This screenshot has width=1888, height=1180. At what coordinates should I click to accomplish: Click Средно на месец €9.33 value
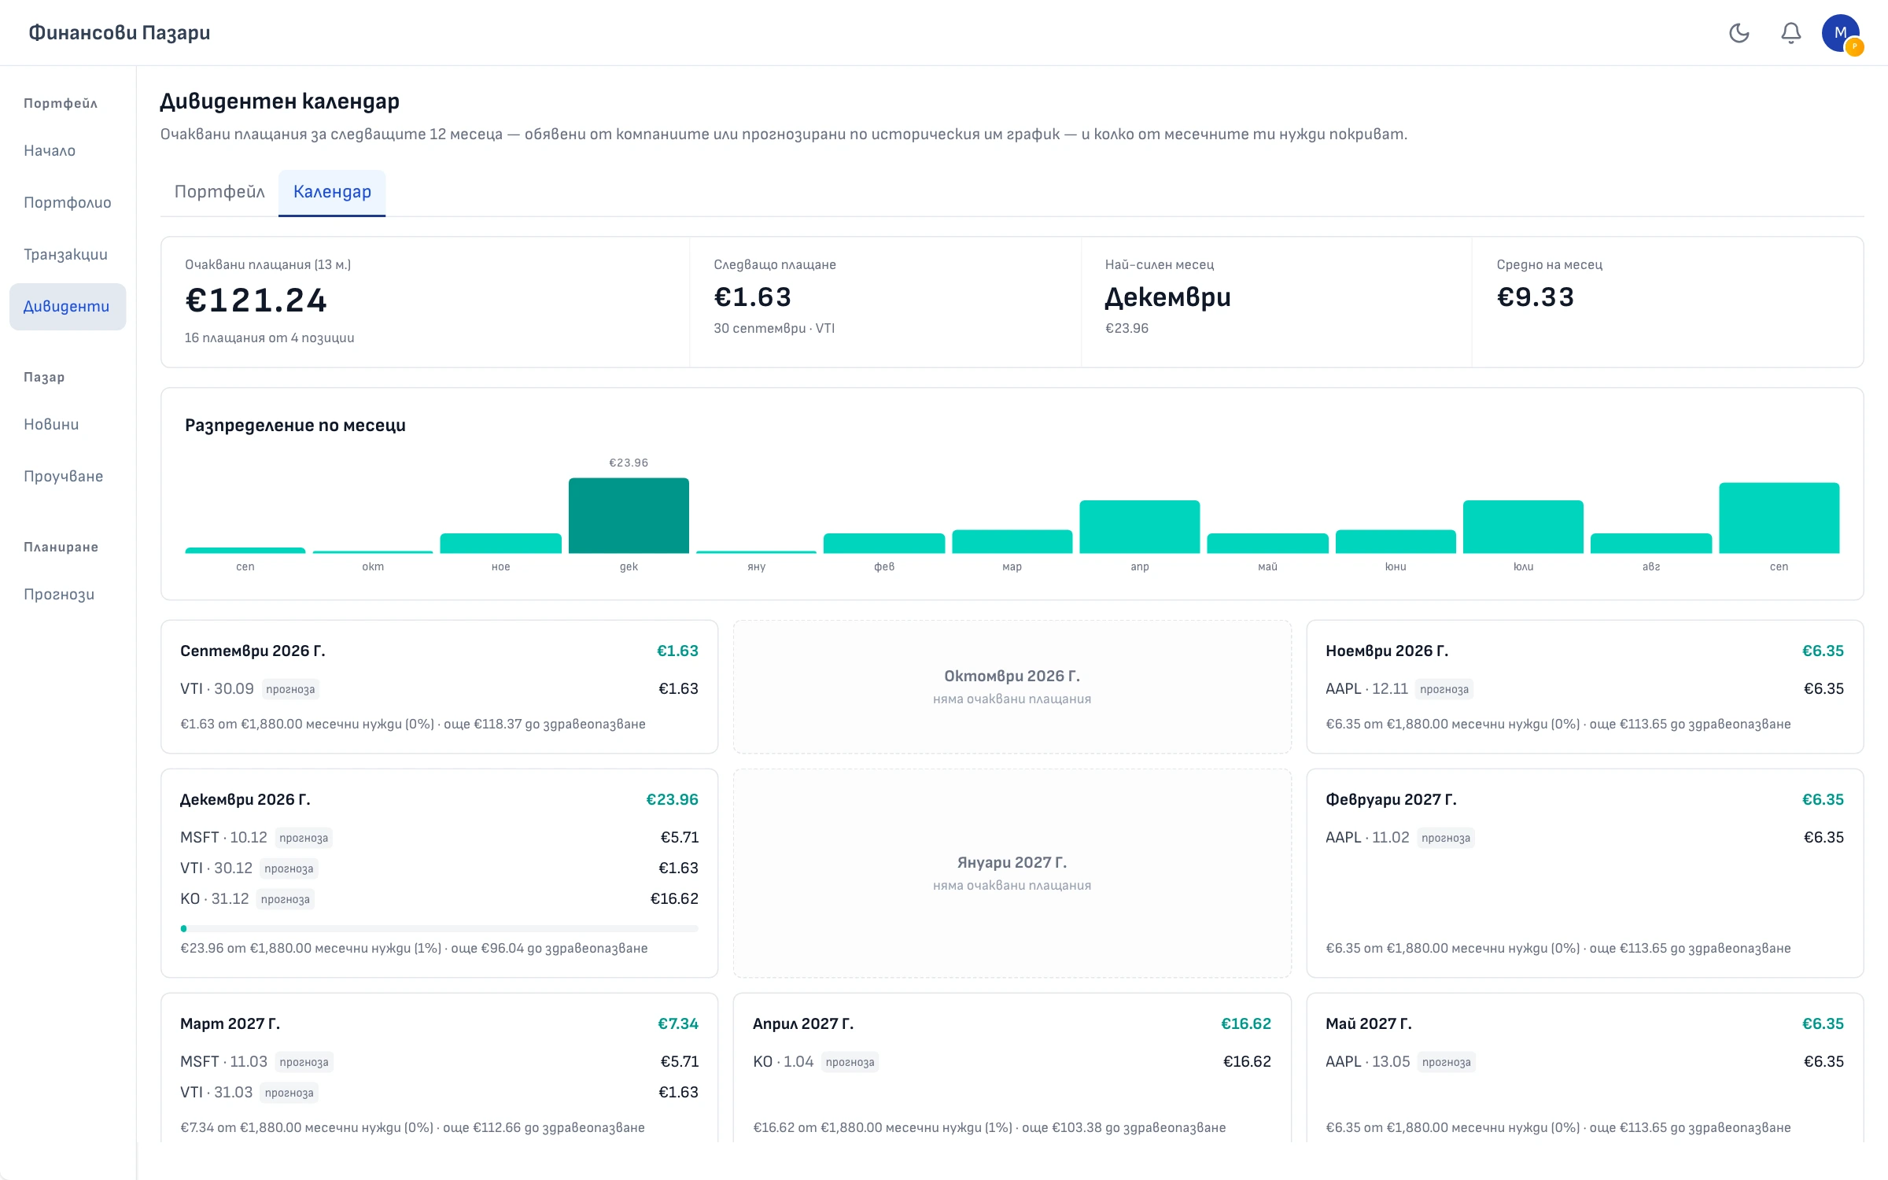[1536, 297]
